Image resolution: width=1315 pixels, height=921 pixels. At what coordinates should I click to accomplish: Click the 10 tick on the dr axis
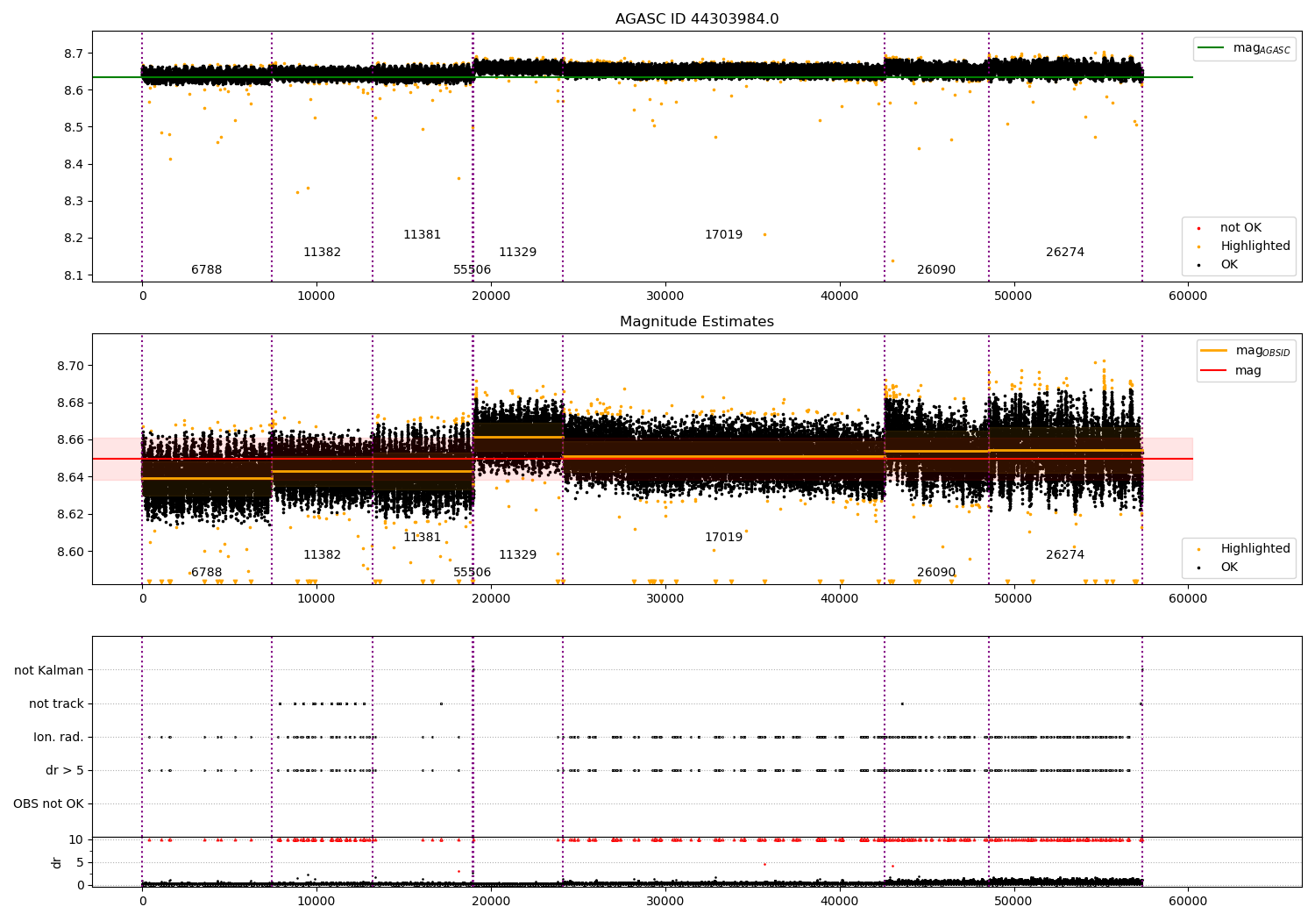(76, 840)
